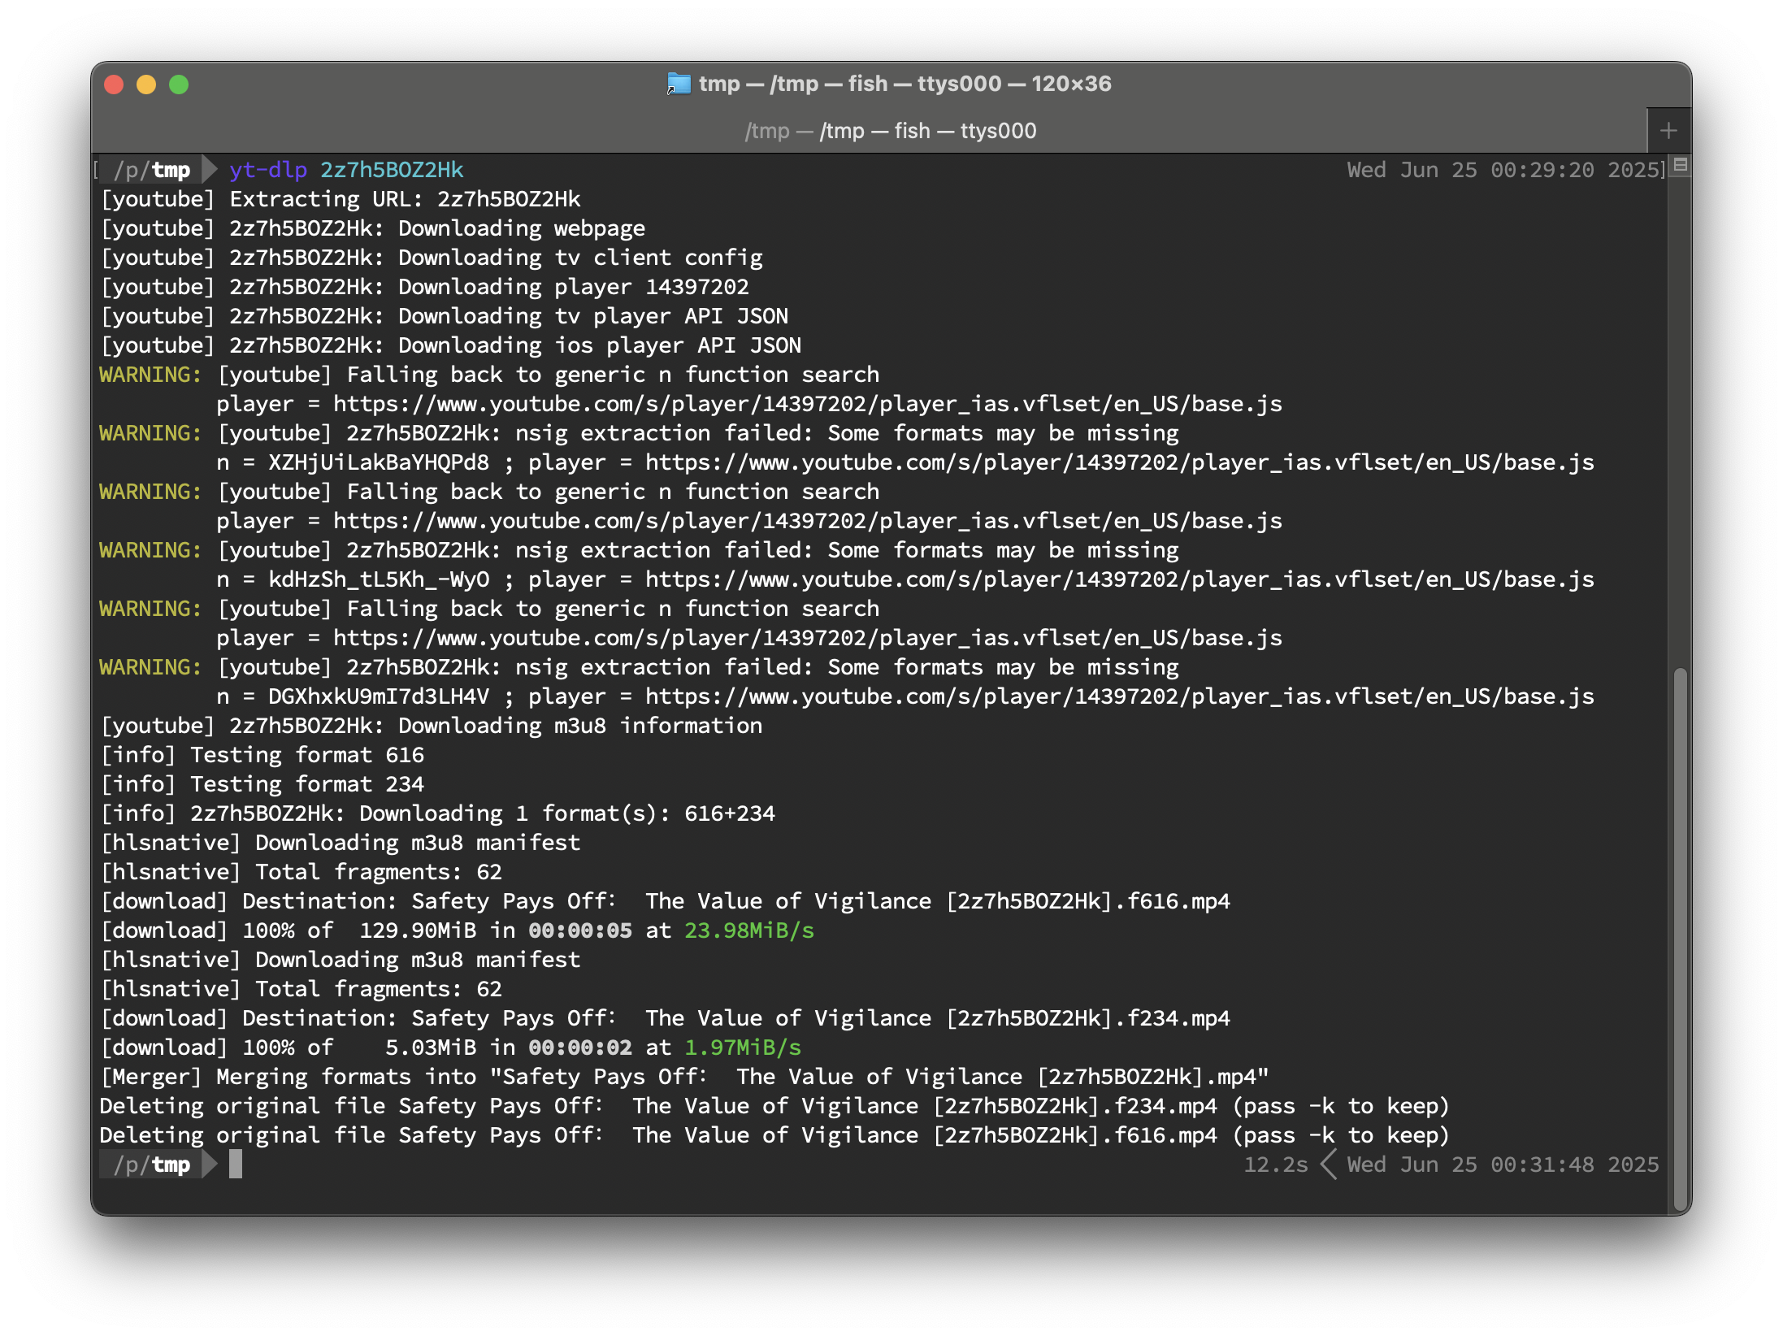Click the bottom prompt cursor block
Viewport: 1783px width, 1336px height.
coord(236,1165)
